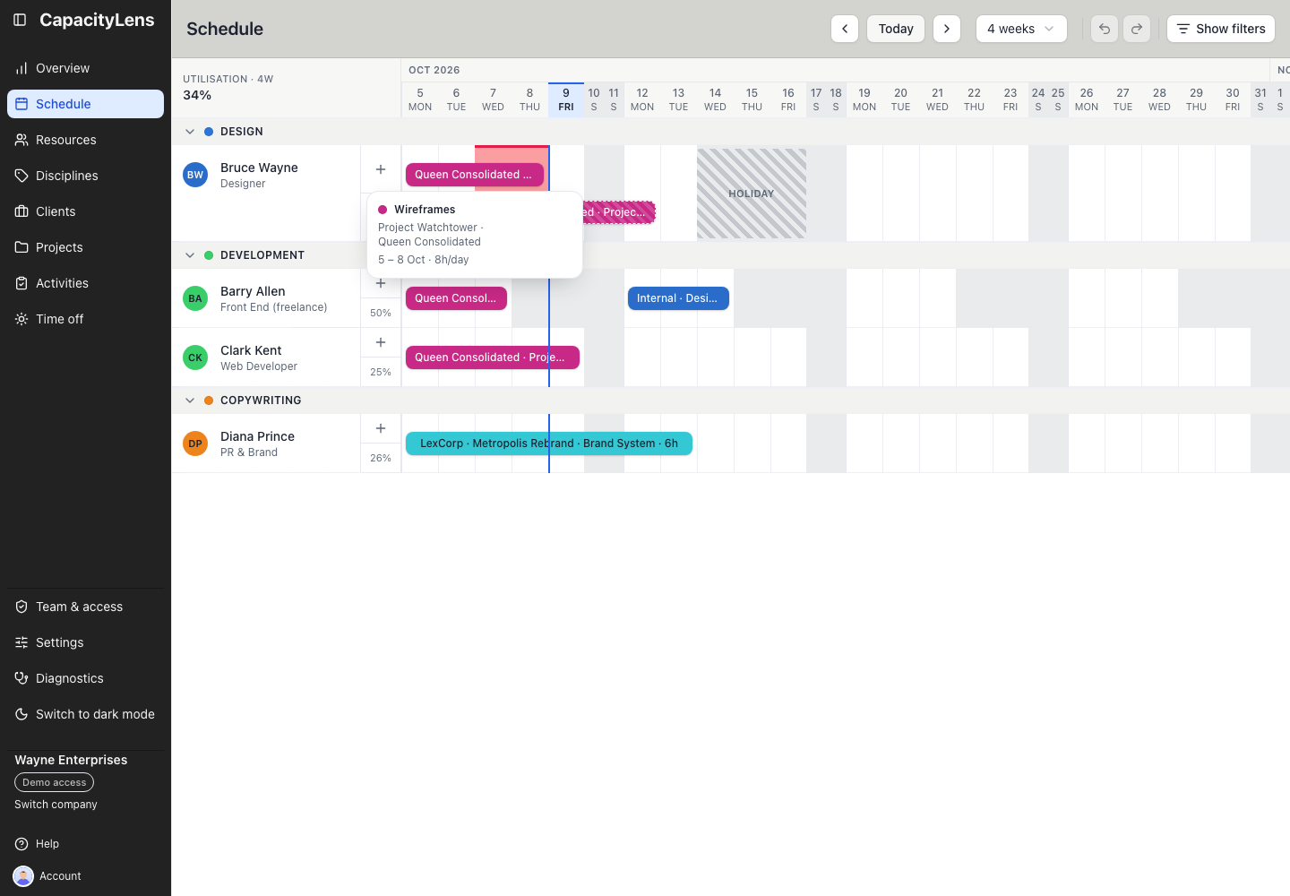1290x896 pixels.
Task: Click the 26 MON date header
Action: coord(1087,99)
